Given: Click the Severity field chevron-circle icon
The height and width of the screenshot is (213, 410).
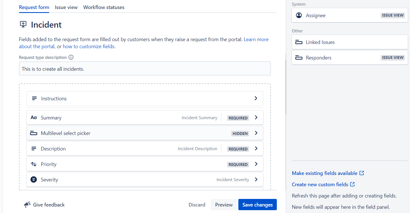Looking at the screenshot, I should pyautogui.click(x=34, y=179).
